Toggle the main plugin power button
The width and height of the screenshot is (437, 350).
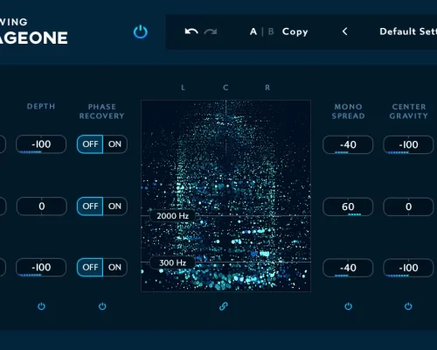click(x=141, y=31)
